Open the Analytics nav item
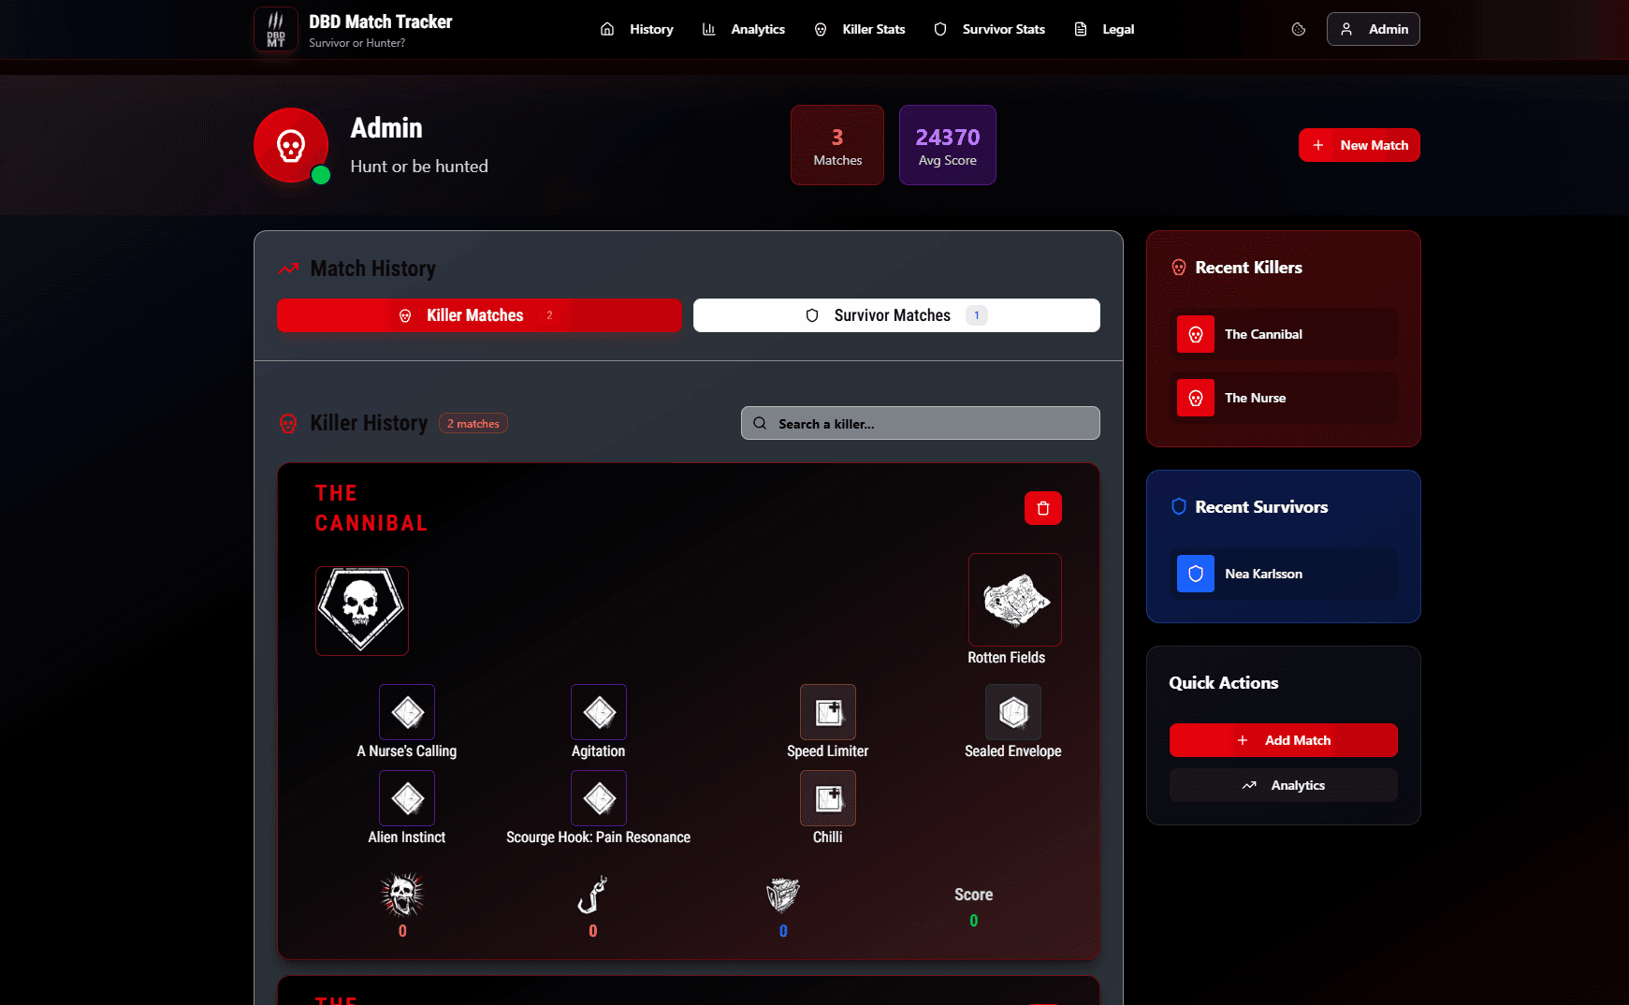 pos(744,29)
